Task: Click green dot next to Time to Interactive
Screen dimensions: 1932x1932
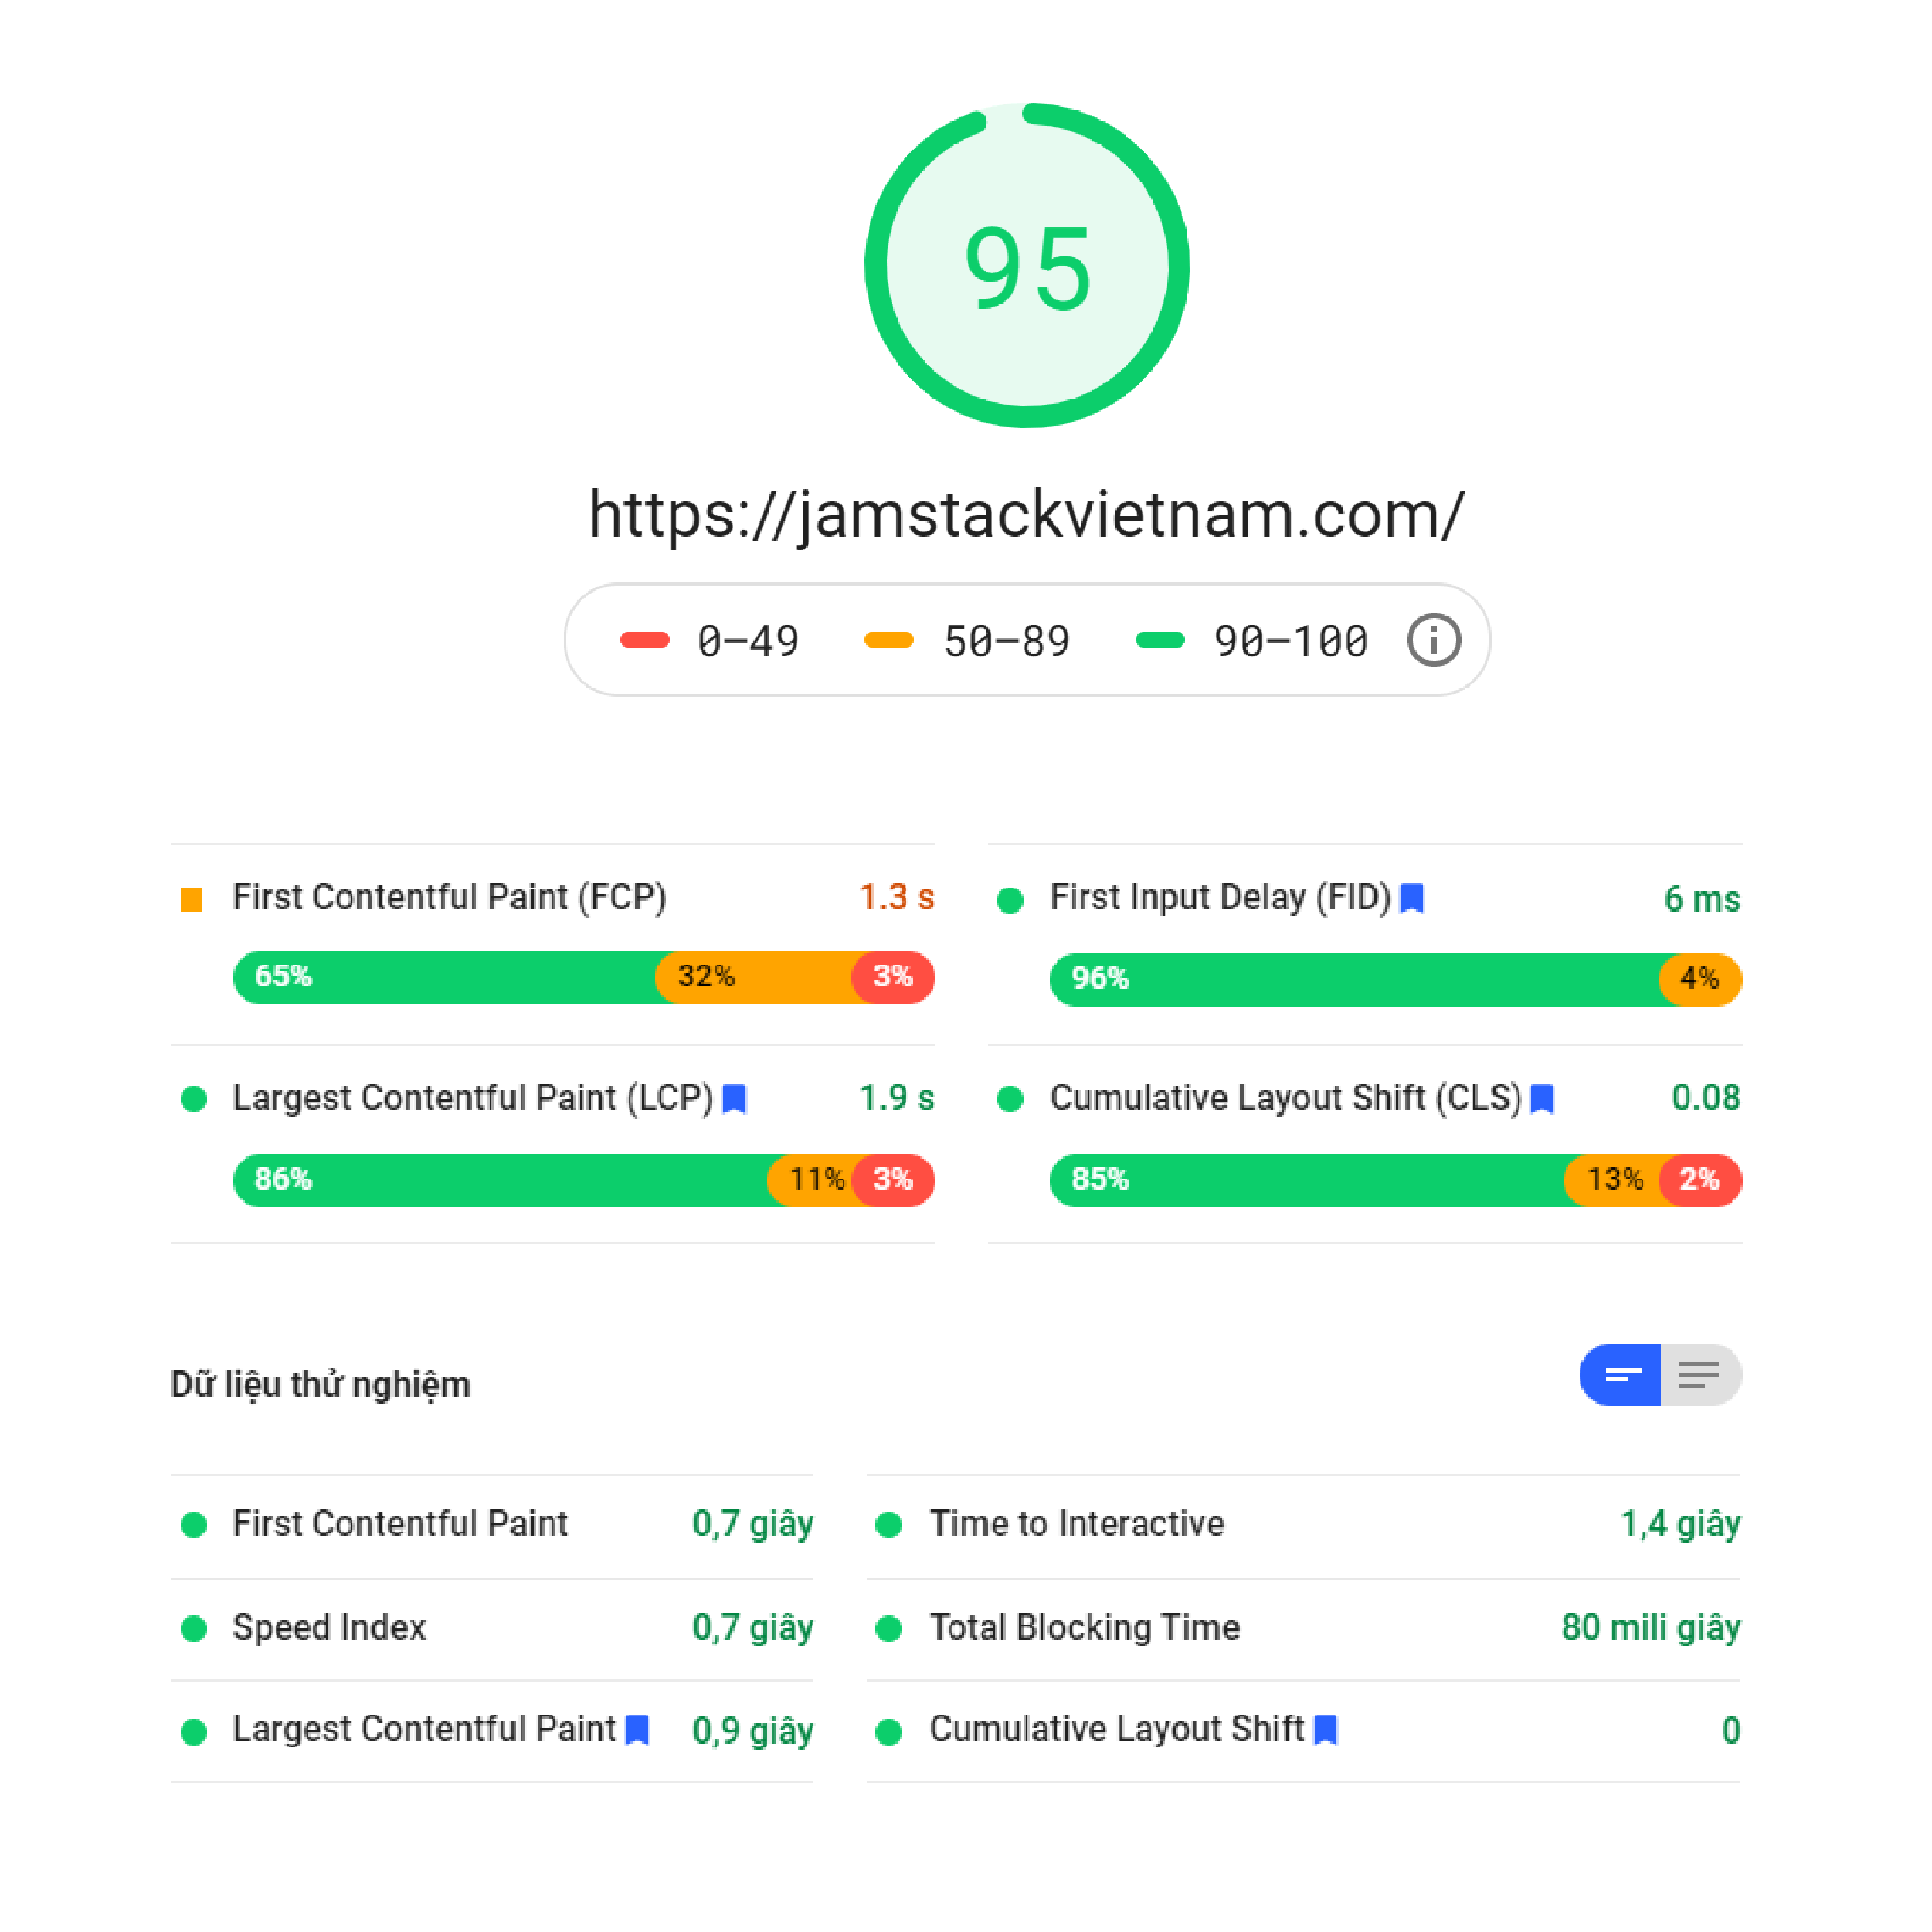Action: (x=888, y=1525)
